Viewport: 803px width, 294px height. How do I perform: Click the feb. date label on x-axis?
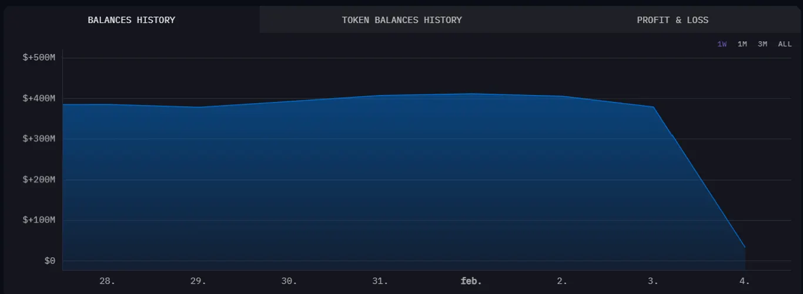[x=471, y=281]
